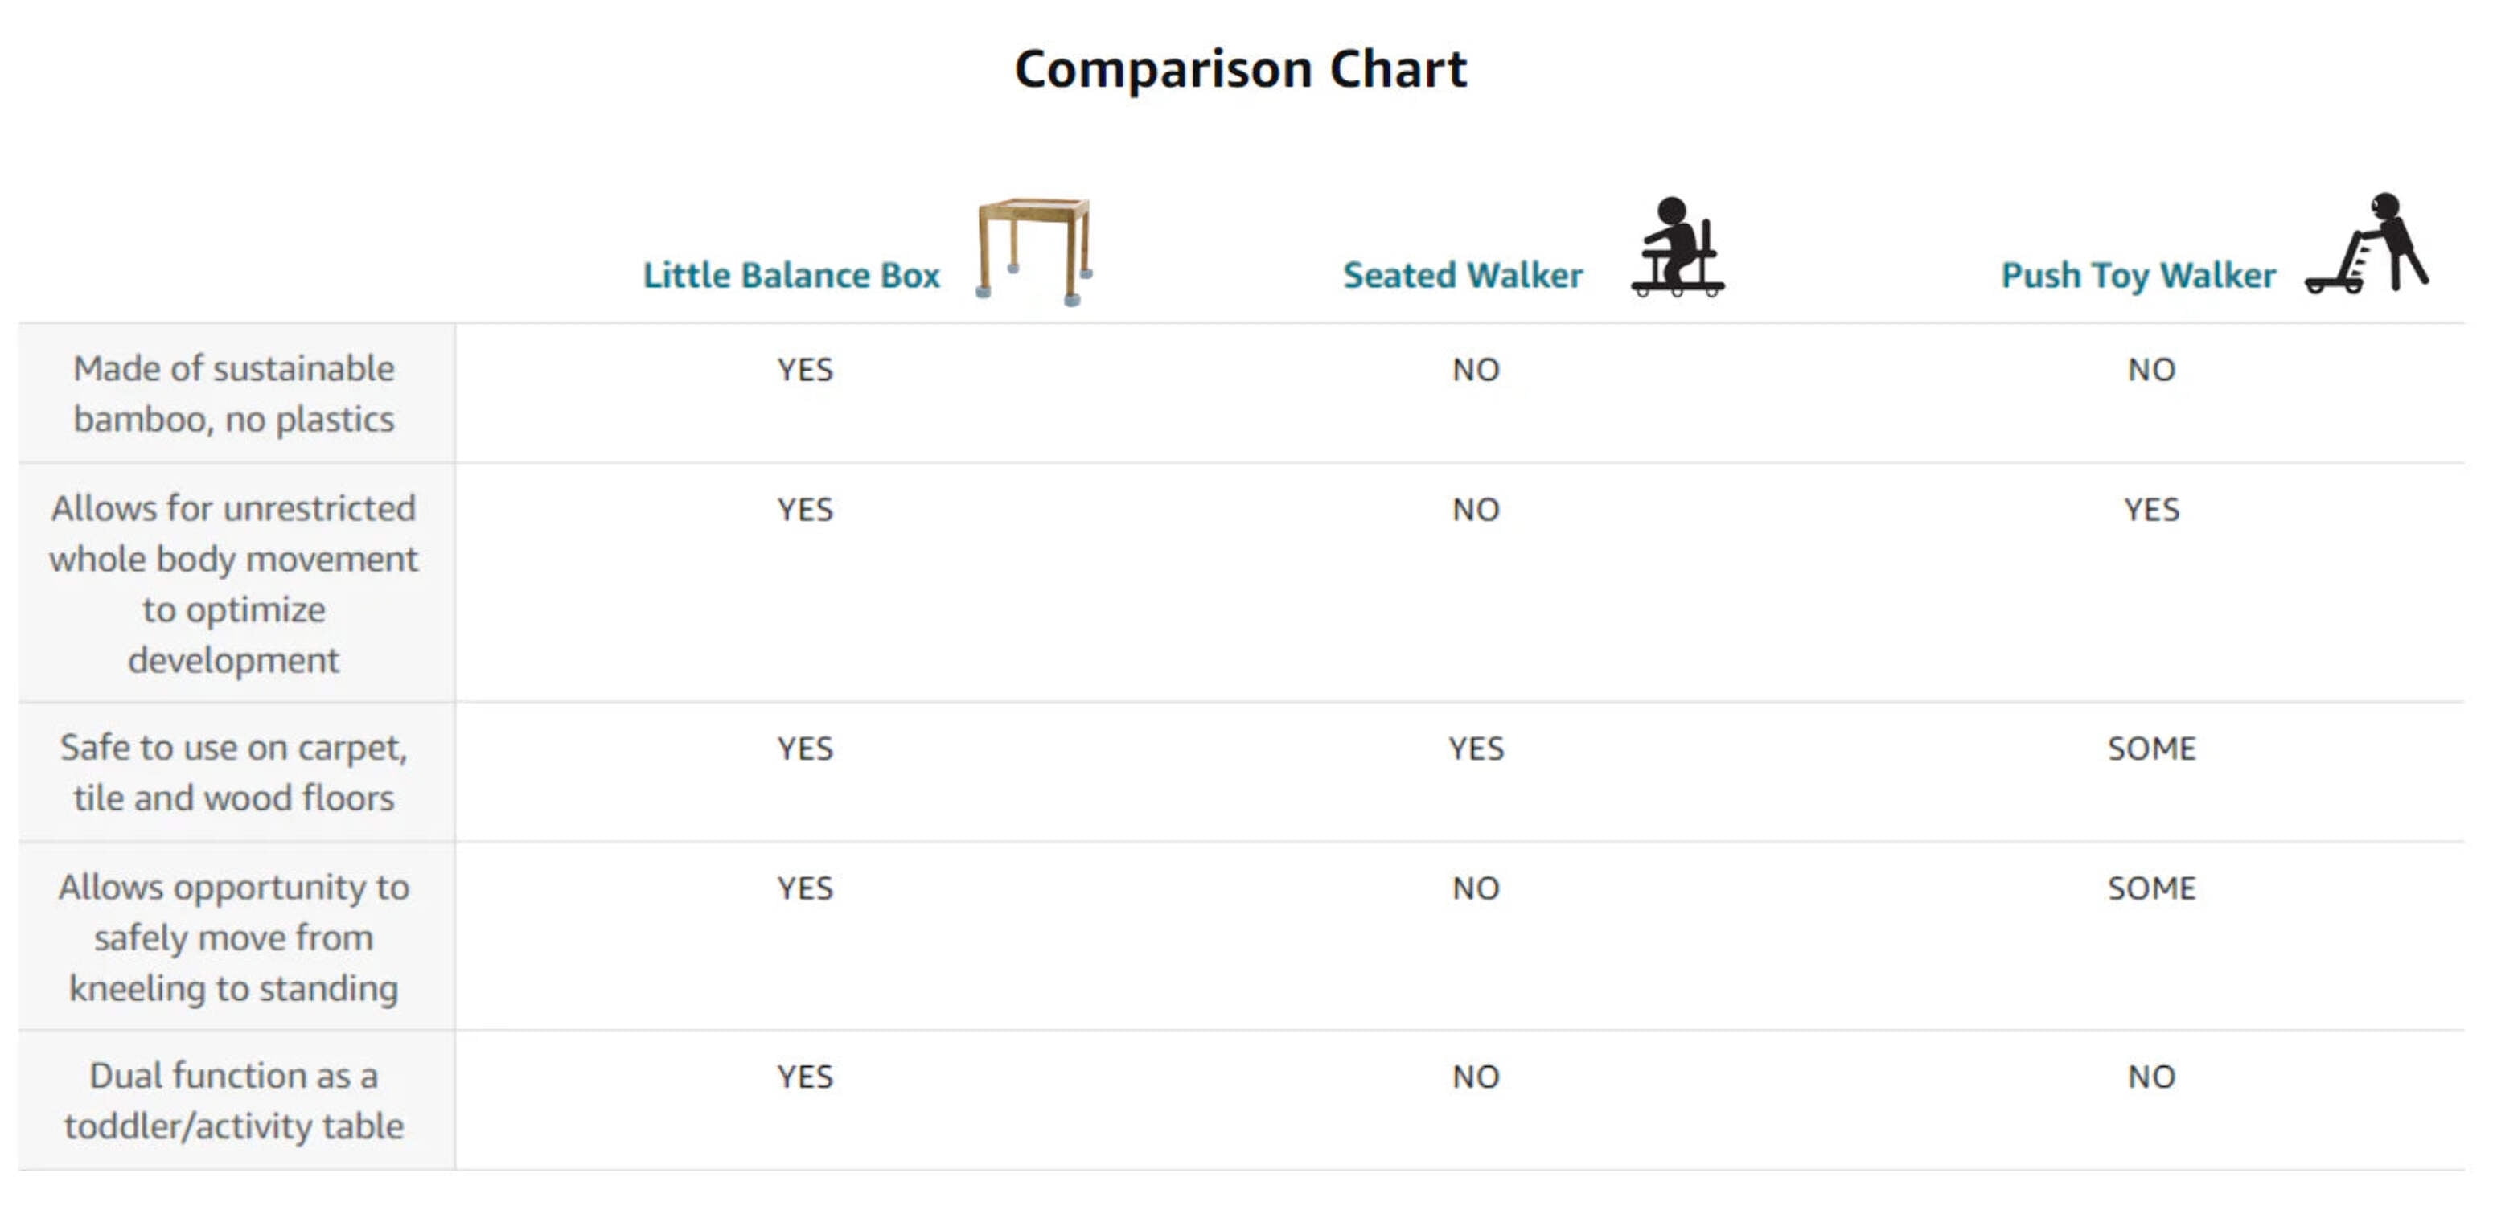2493x1206 pixels.
Task: Click Little Balance Box's YES for sustainable bamboo
Action: coord(805,370)
